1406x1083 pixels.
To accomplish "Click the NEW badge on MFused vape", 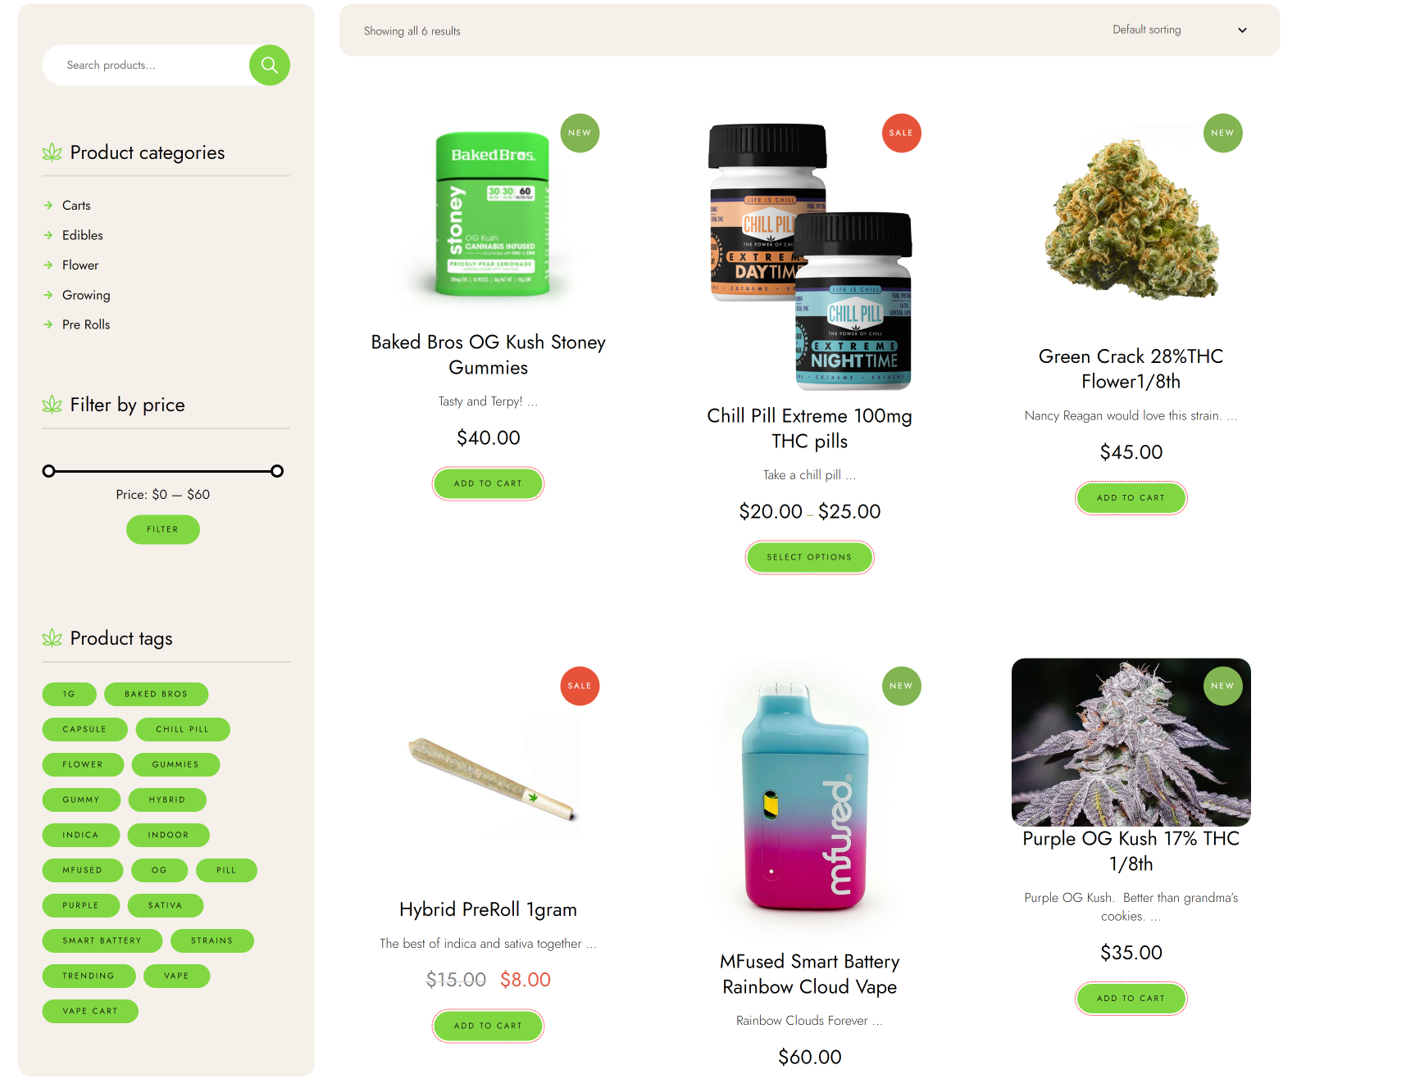I will coord(901,686).
